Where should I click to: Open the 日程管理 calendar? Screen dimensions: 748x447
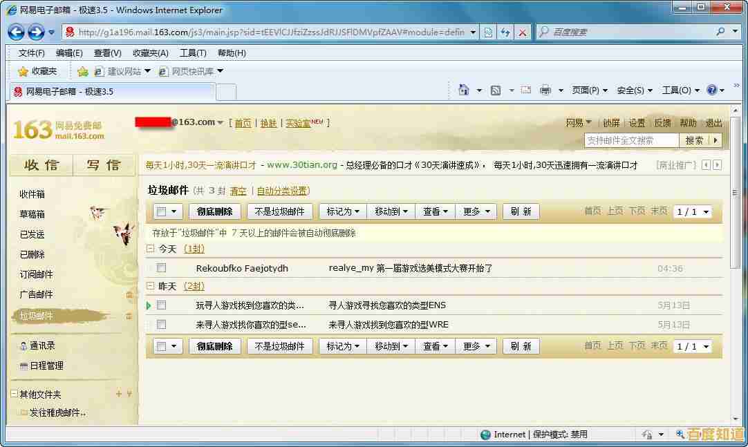coord(44,365)
